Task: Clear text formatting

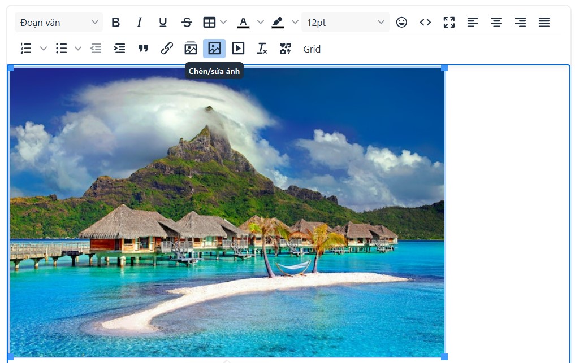Action: tap(262, 49)
